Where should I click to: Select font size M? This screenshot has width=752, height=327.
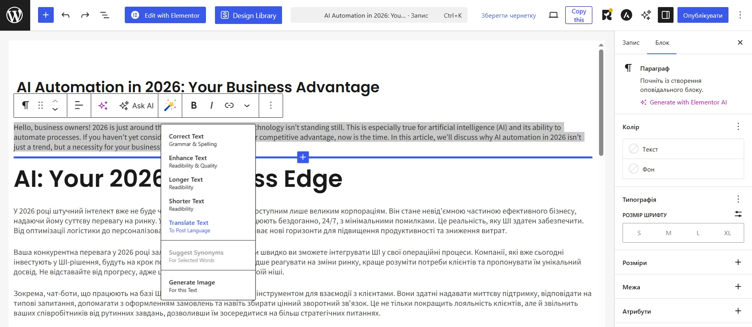pyautogui.click(x=668, y=233)
